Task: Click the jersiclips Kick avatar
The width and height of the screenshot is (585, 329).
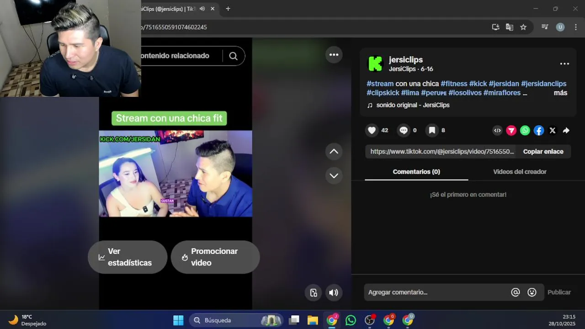Action: point(375,64)
